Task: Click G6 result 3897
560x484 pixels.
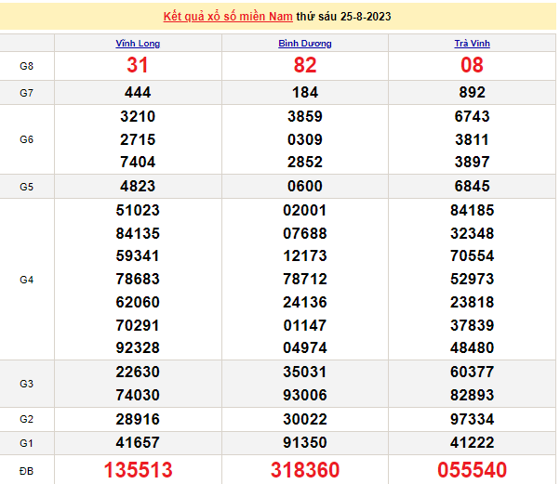Action: pyautogui.click(x=472, y=163)
